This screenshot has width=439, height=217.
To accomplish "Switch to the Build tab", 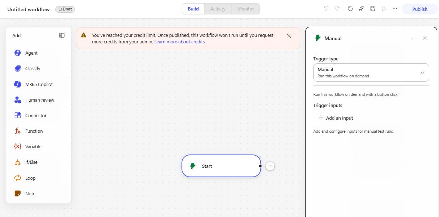I will tap(193, 9).
